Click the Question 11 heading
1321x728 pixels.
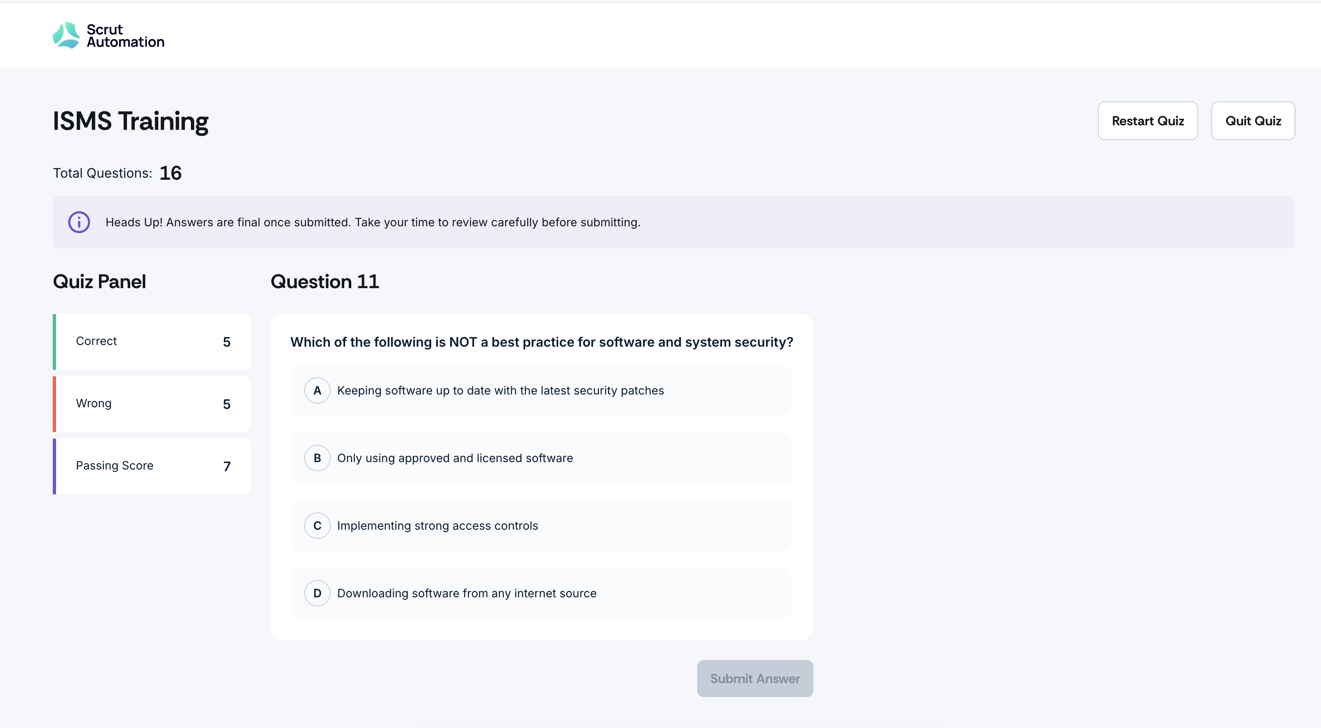pyautogui.click(x=324, y=282)
